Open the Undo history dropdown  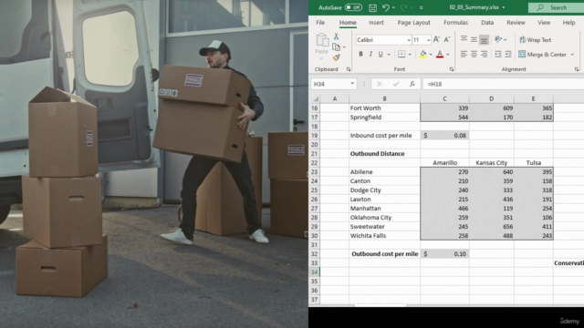click(x=393, y=8)
